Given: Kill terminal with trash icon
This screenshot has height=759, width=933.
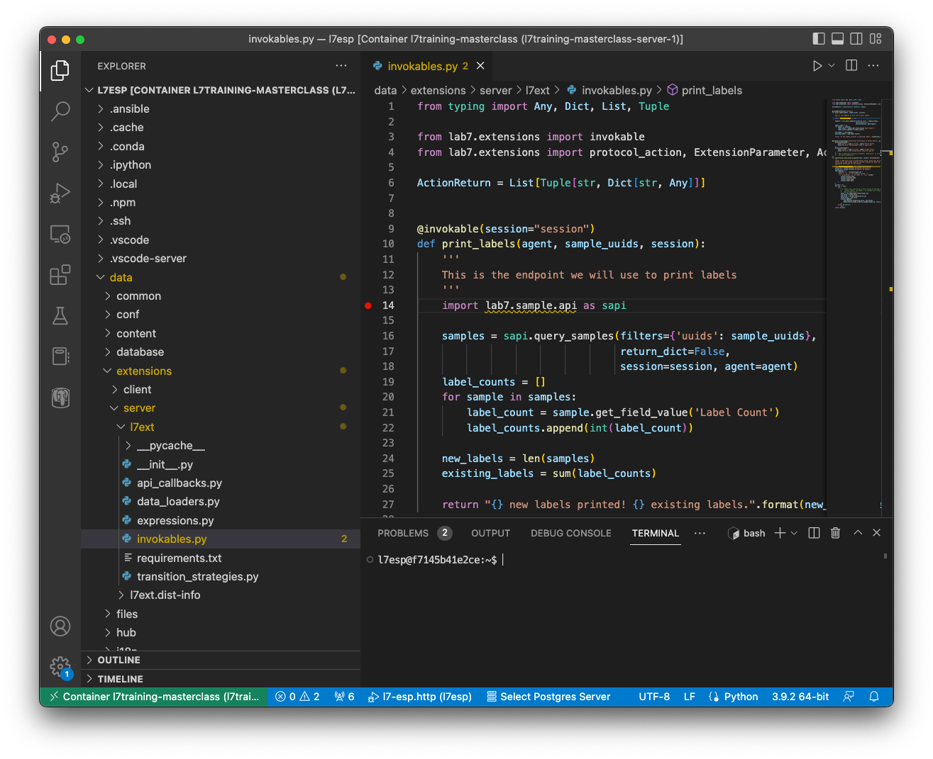Looking at the screenshot, I should pos(835,533).
